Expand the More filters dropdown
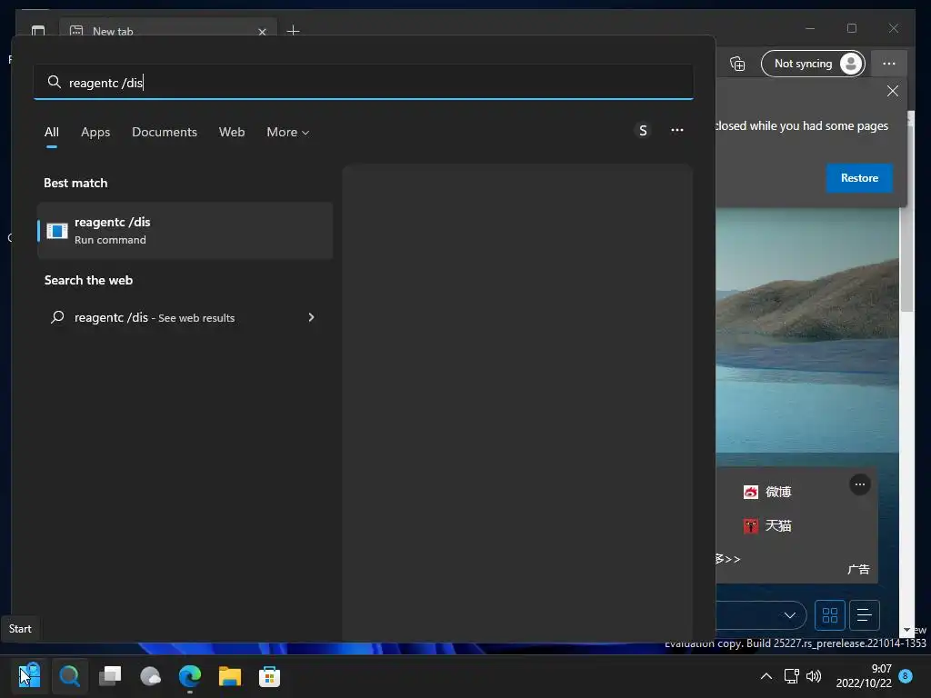Viewport: 931px width, 698px height. 288,132
